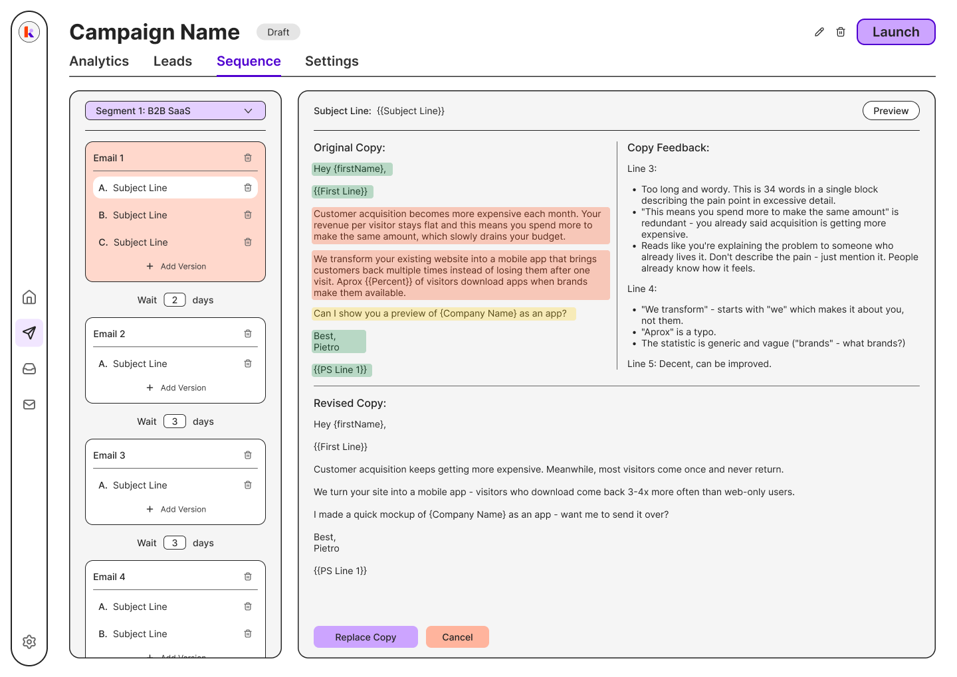This screenshot has height=677, width=957.
Task: Edit the wait days field after Email 1
Action: [175, 300]
